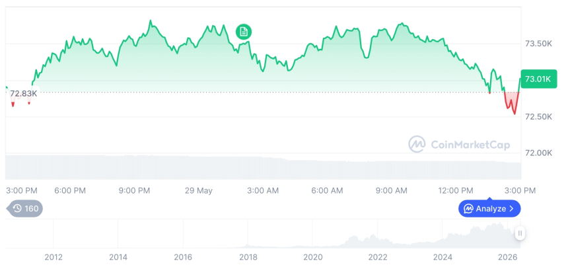Click the CoinMarketCap watermark logo
568x265 pixels.
[417, 144]
